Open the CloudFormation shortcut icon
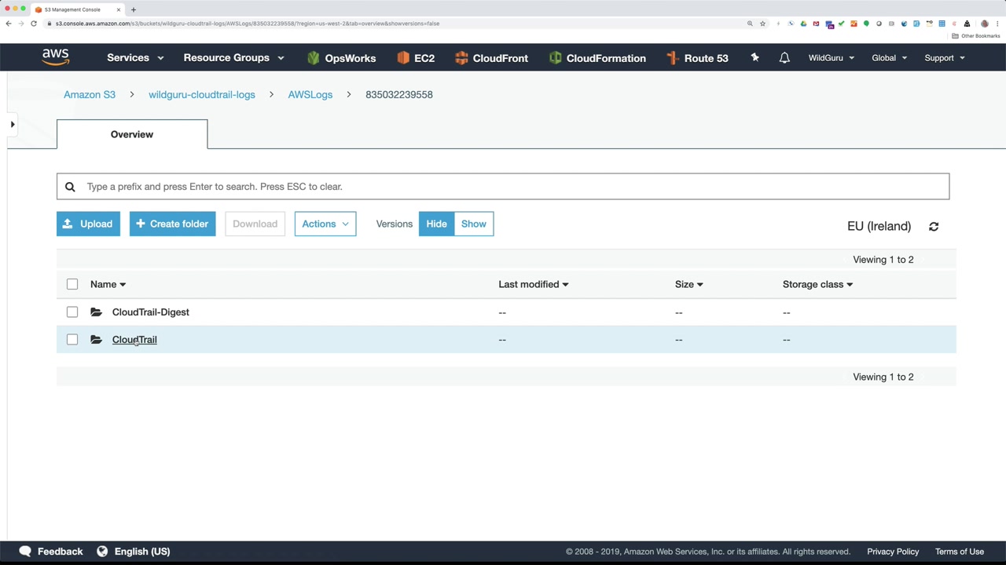 555,58
